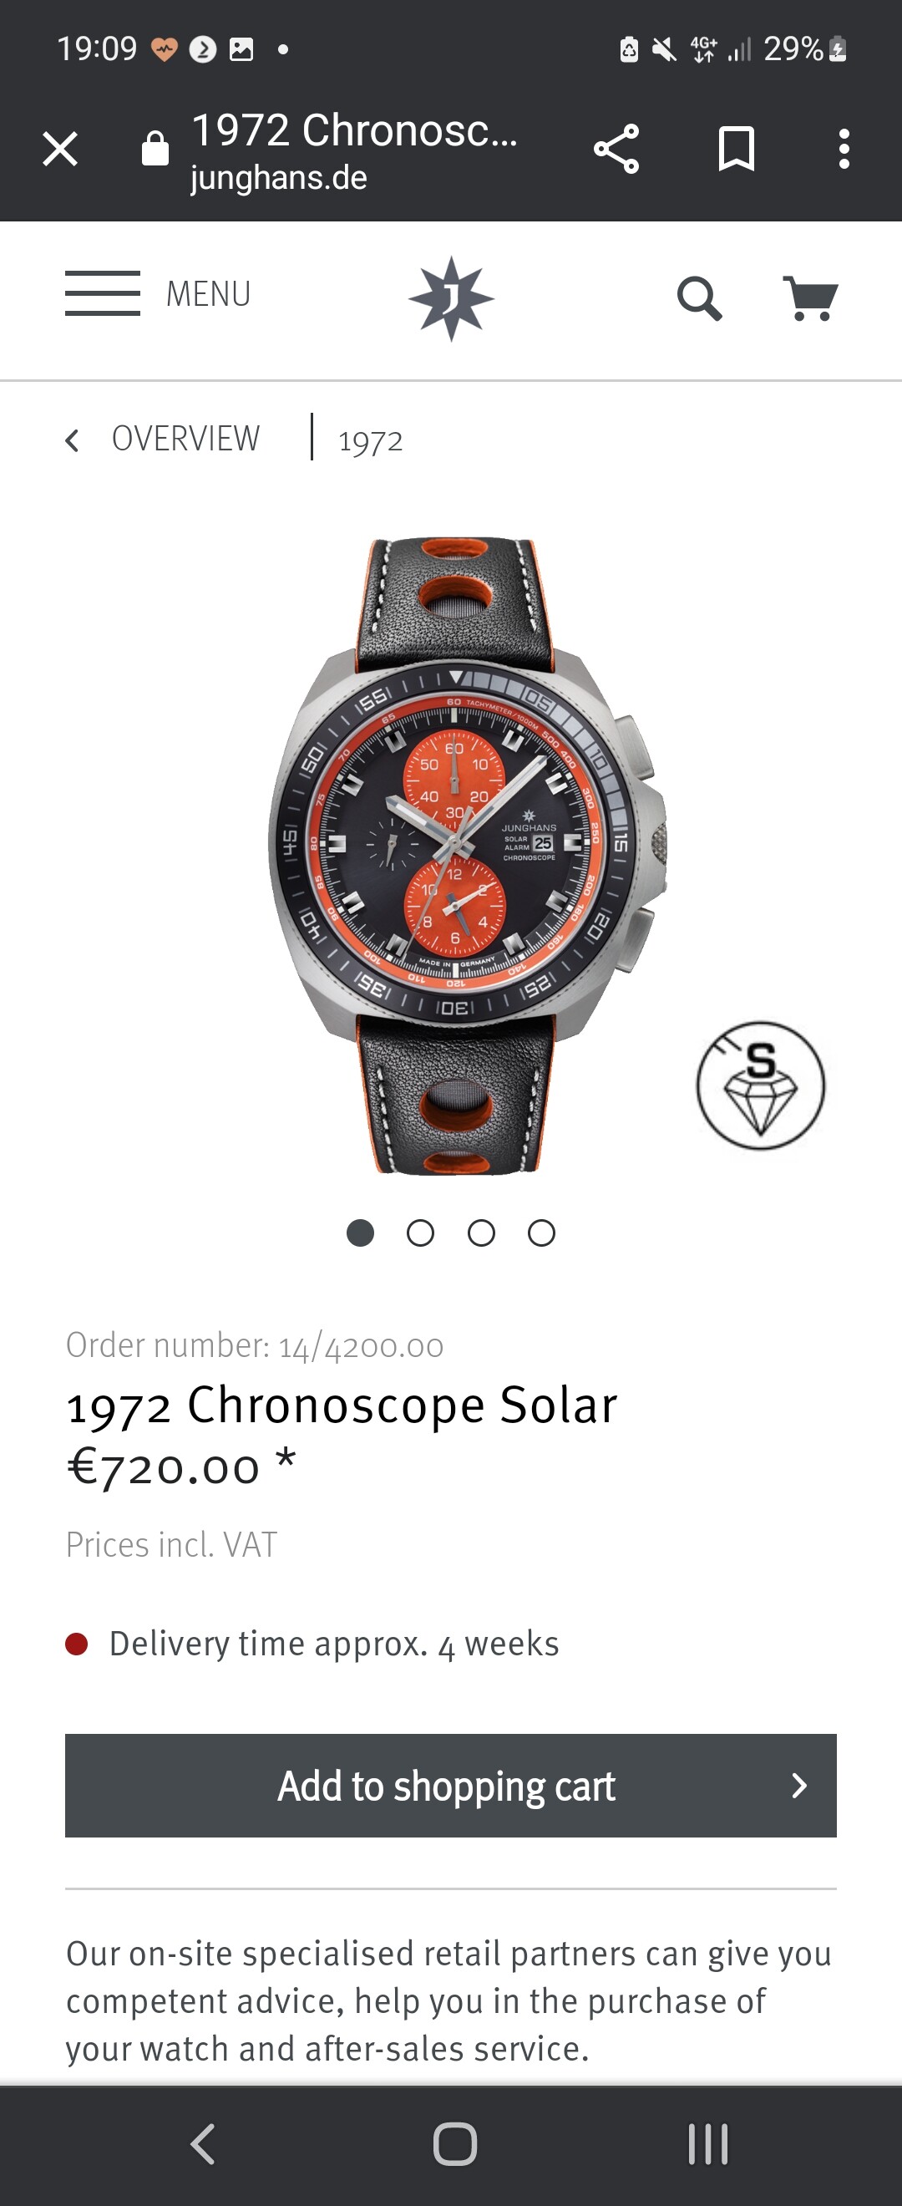Go back via OVERVIEW chevron
The height and width of the screenshot is (2206, 902).
pyautogui.click(x=72, y=440)
